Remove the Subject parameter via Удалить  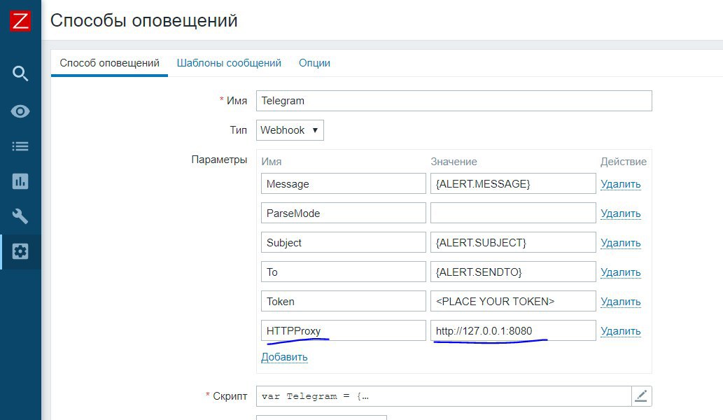tap(621, 243)
